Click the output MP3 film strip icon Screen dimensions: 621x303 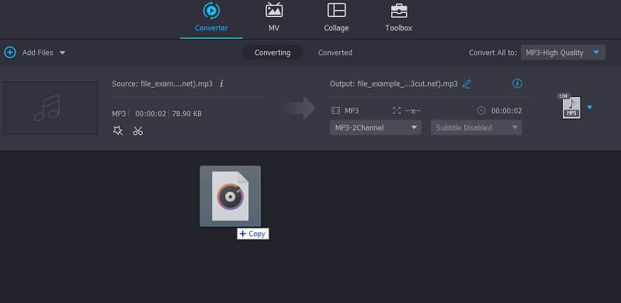point(335,111)
